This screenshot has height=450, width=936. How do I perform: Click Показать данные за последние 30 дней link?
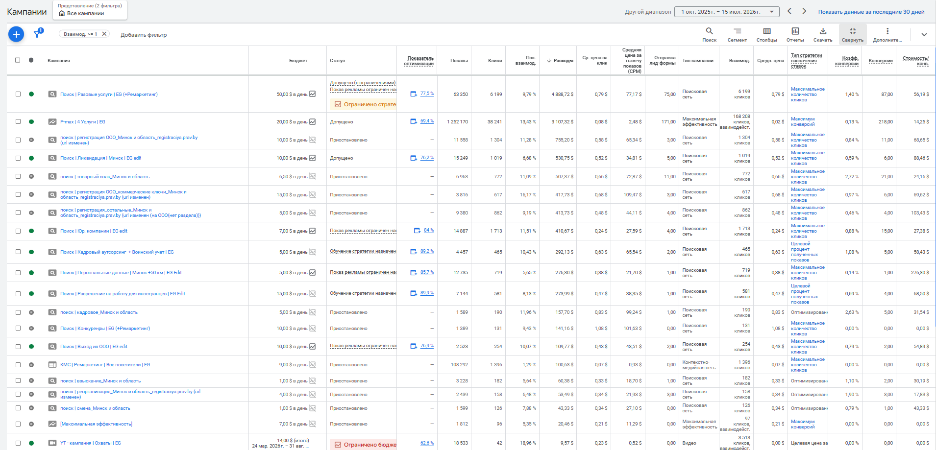coord(871,12)
